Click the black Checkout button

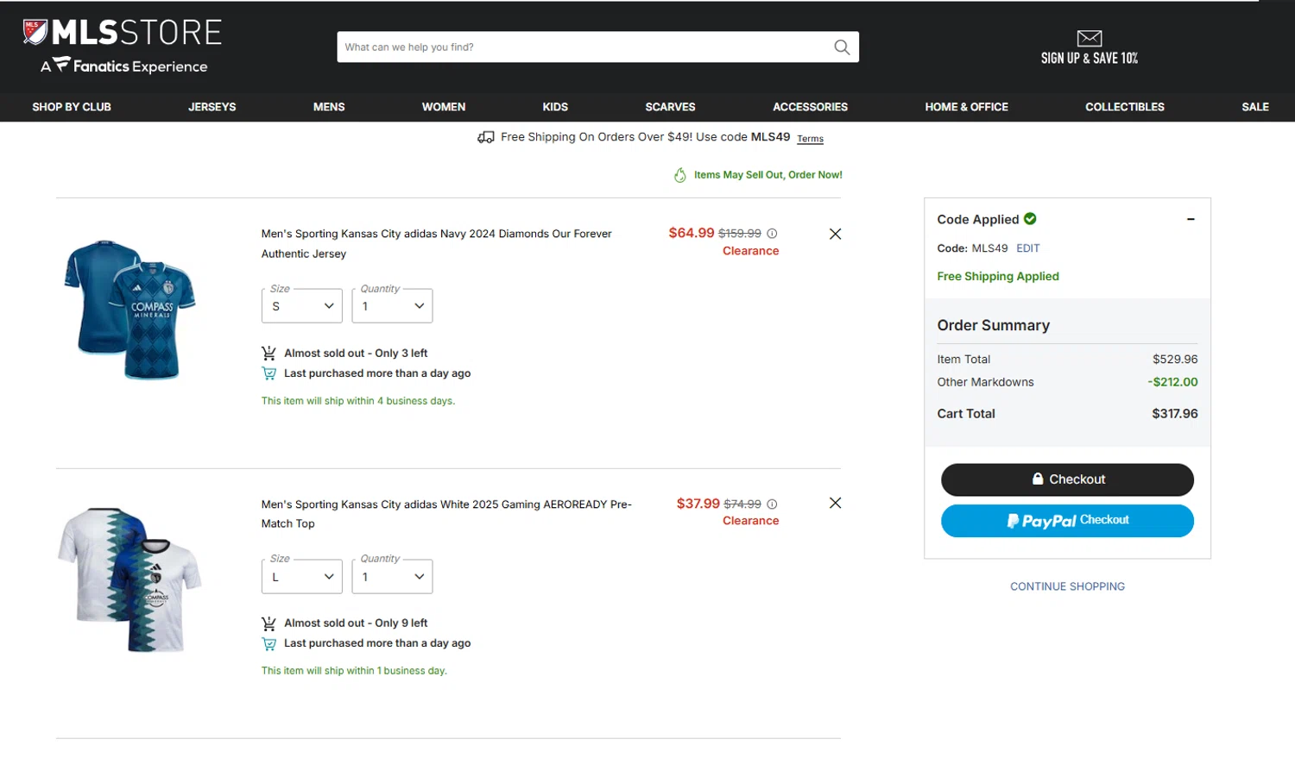click(1067, 479)
